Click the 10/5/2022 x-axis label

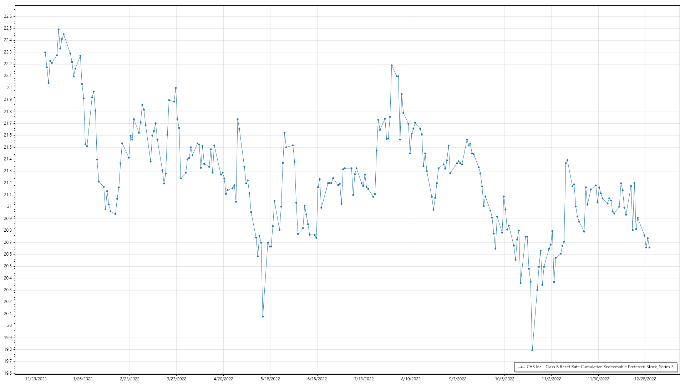click(504, 379)
